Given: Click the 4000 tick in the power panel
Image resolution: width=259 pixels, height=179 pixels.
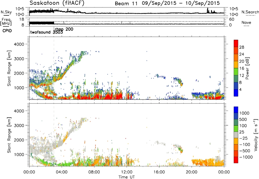Looking at the screenshot, I should [19, 44].
